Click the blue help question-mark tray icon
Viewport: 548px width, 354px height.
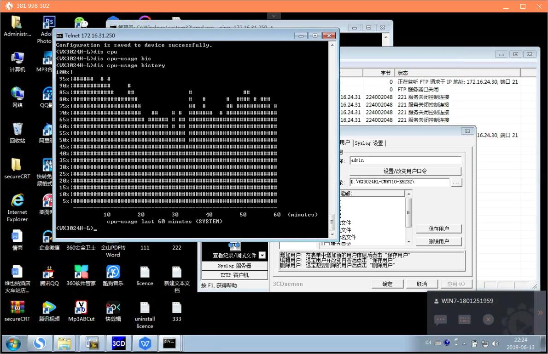447,343
